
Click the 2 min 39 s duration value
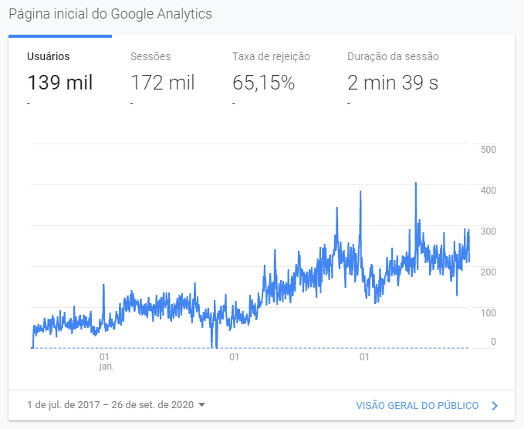pos(393,83)
